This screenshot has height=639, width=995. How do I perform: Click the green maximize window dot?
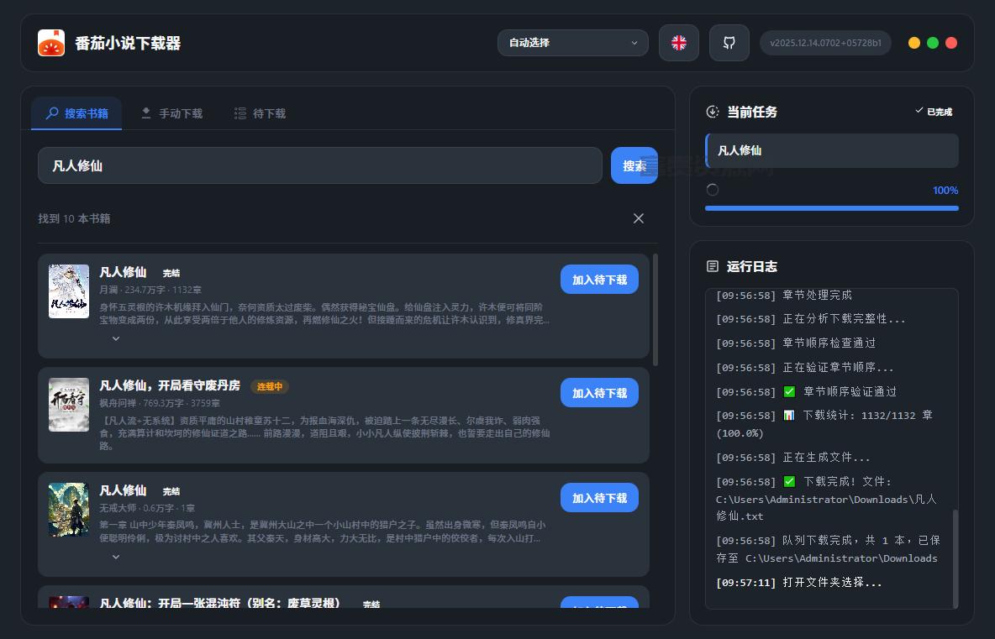(933, 43)
